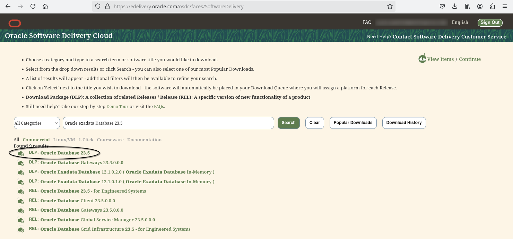Toggle the bookmark star for this page
Screen dimensions: 513x239
(x=390, y=6)
